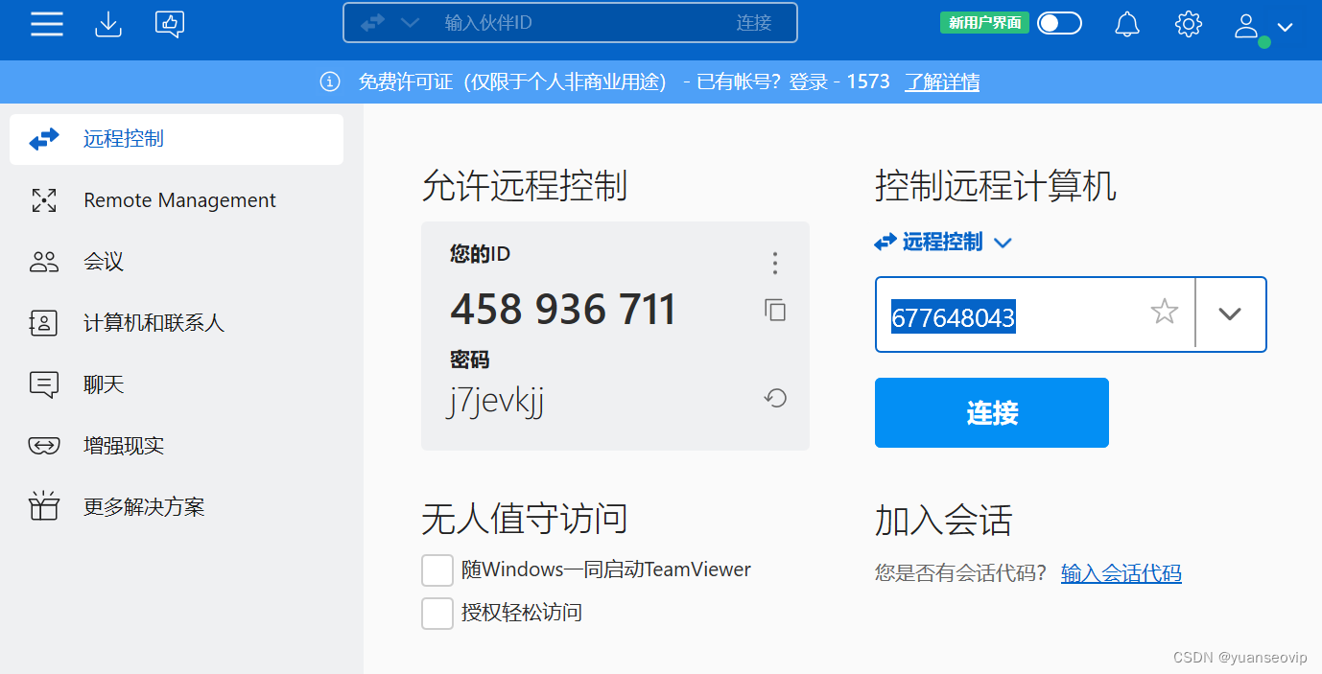Click the password text j7jevkjj
1322x674 pixels.
(496, 401)
